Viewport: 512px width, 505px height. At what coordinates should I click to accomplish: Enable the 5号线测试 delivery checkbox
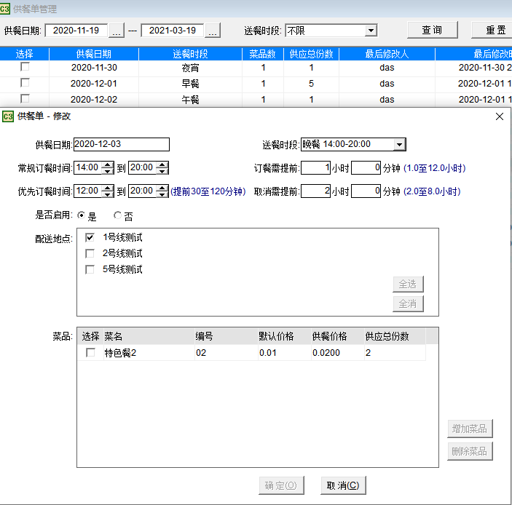tap(90, 269)
